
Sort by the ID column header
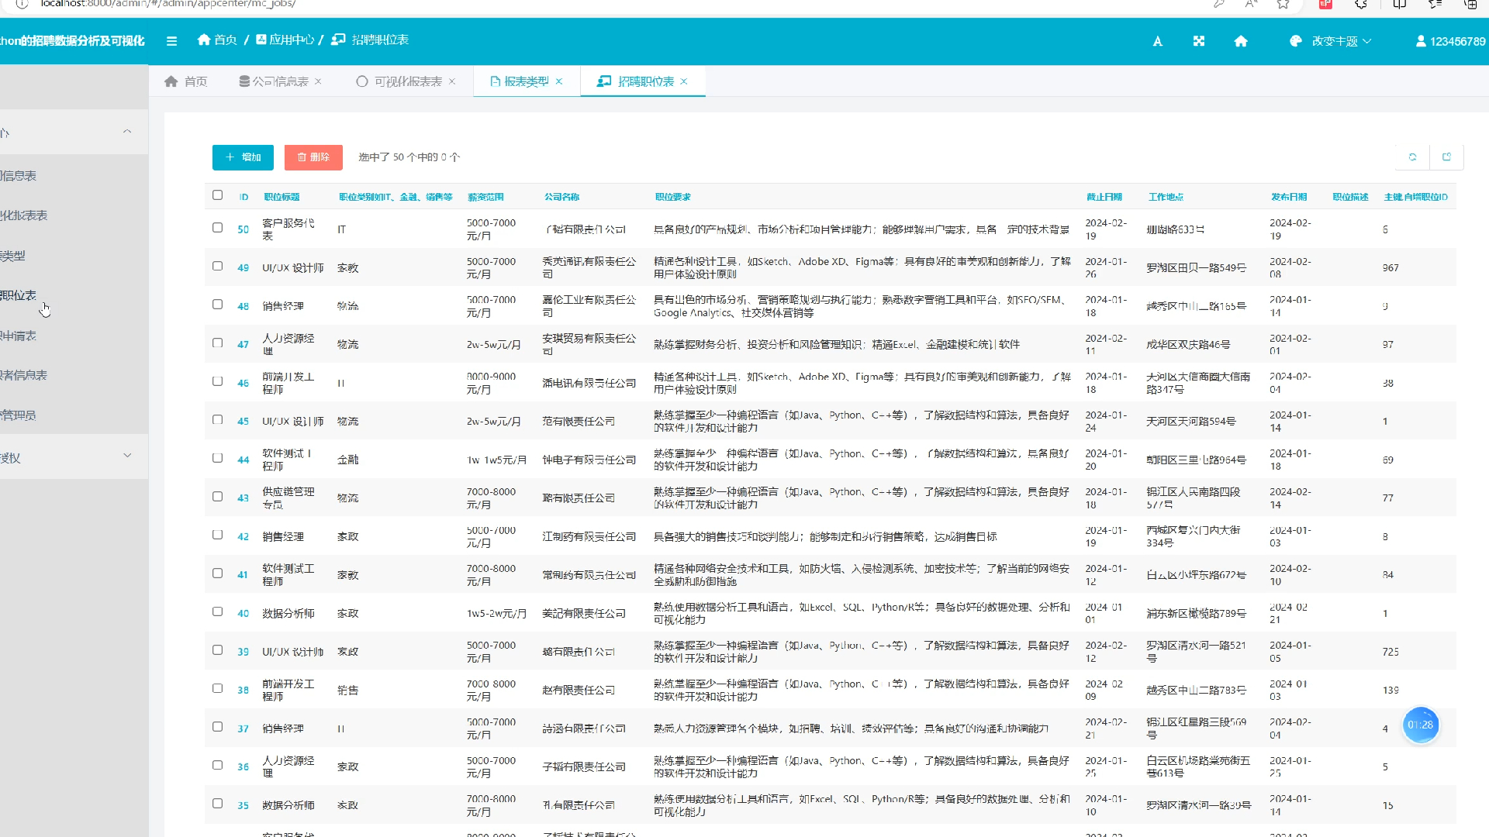pos(244,197)
